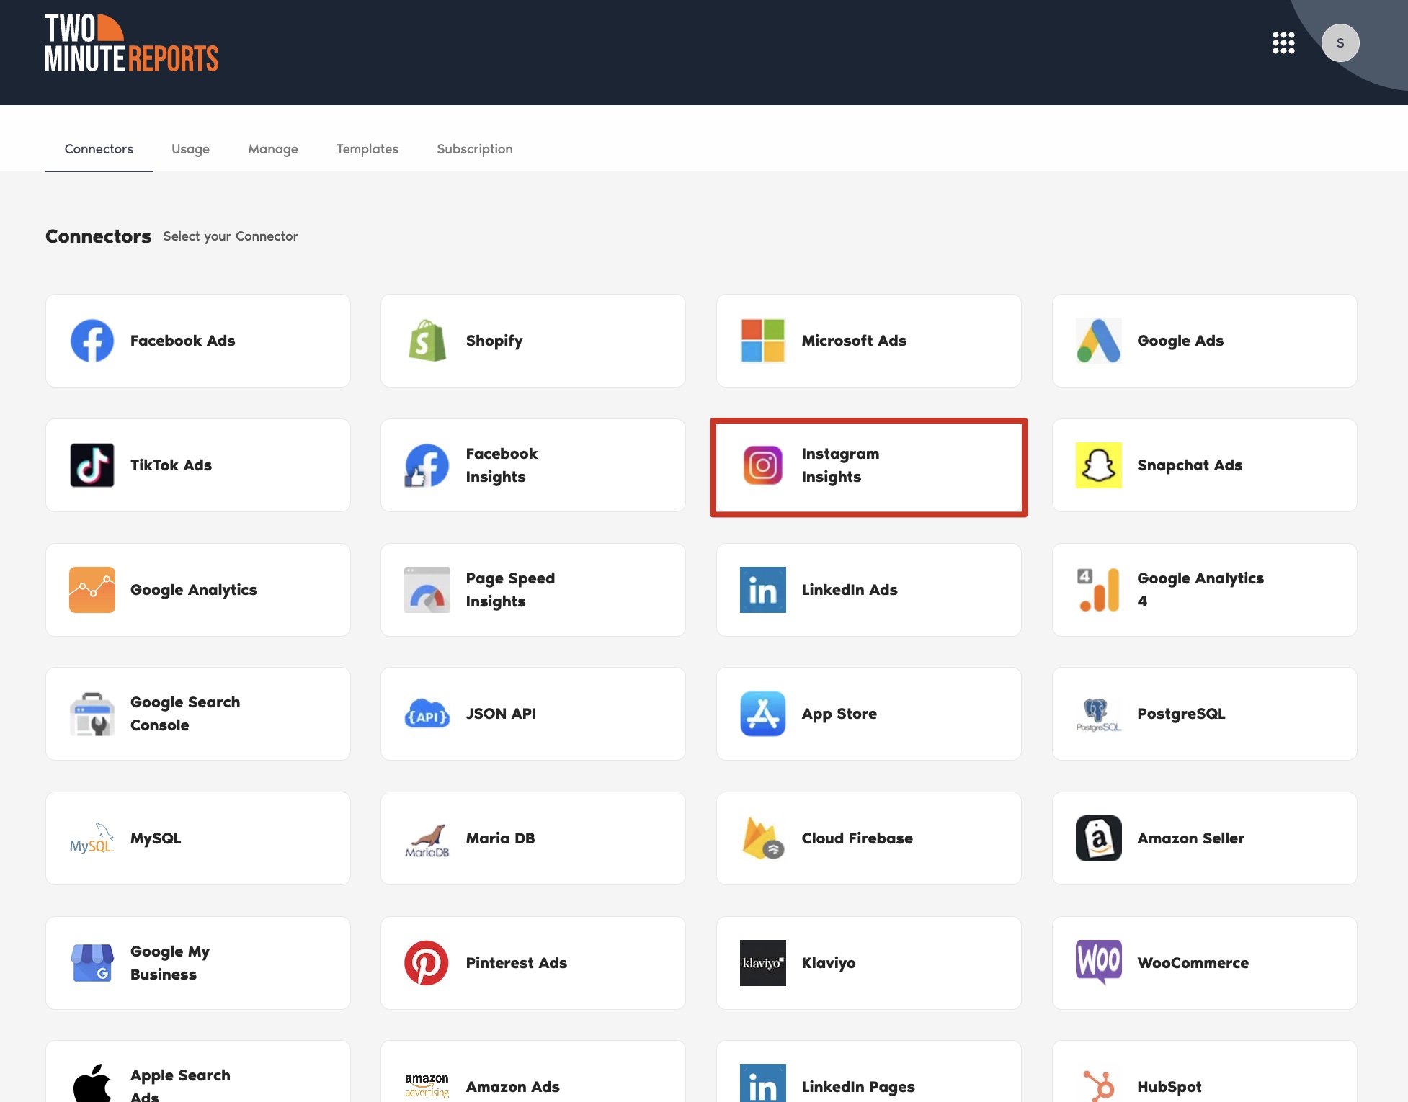Select the 'Klaviyo' label
The image size is (1408, 1102).
coord(829,963)
